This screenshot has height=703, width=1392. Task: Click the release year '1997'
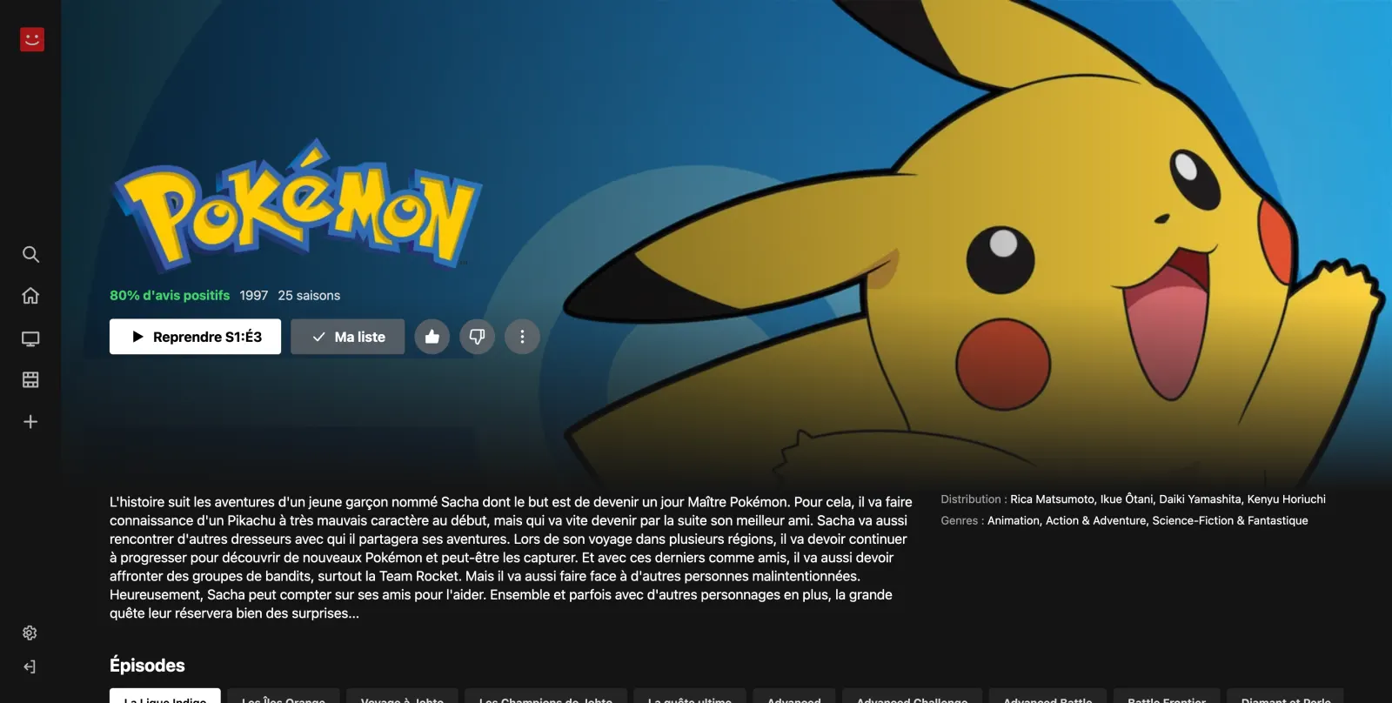tap(254, 296)
